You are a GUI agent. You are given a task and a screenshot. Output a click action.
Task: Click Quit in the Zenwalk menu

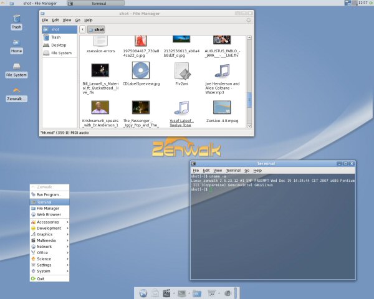(41, 279)
